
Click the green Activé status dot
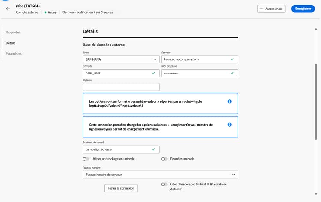point(45,12)
